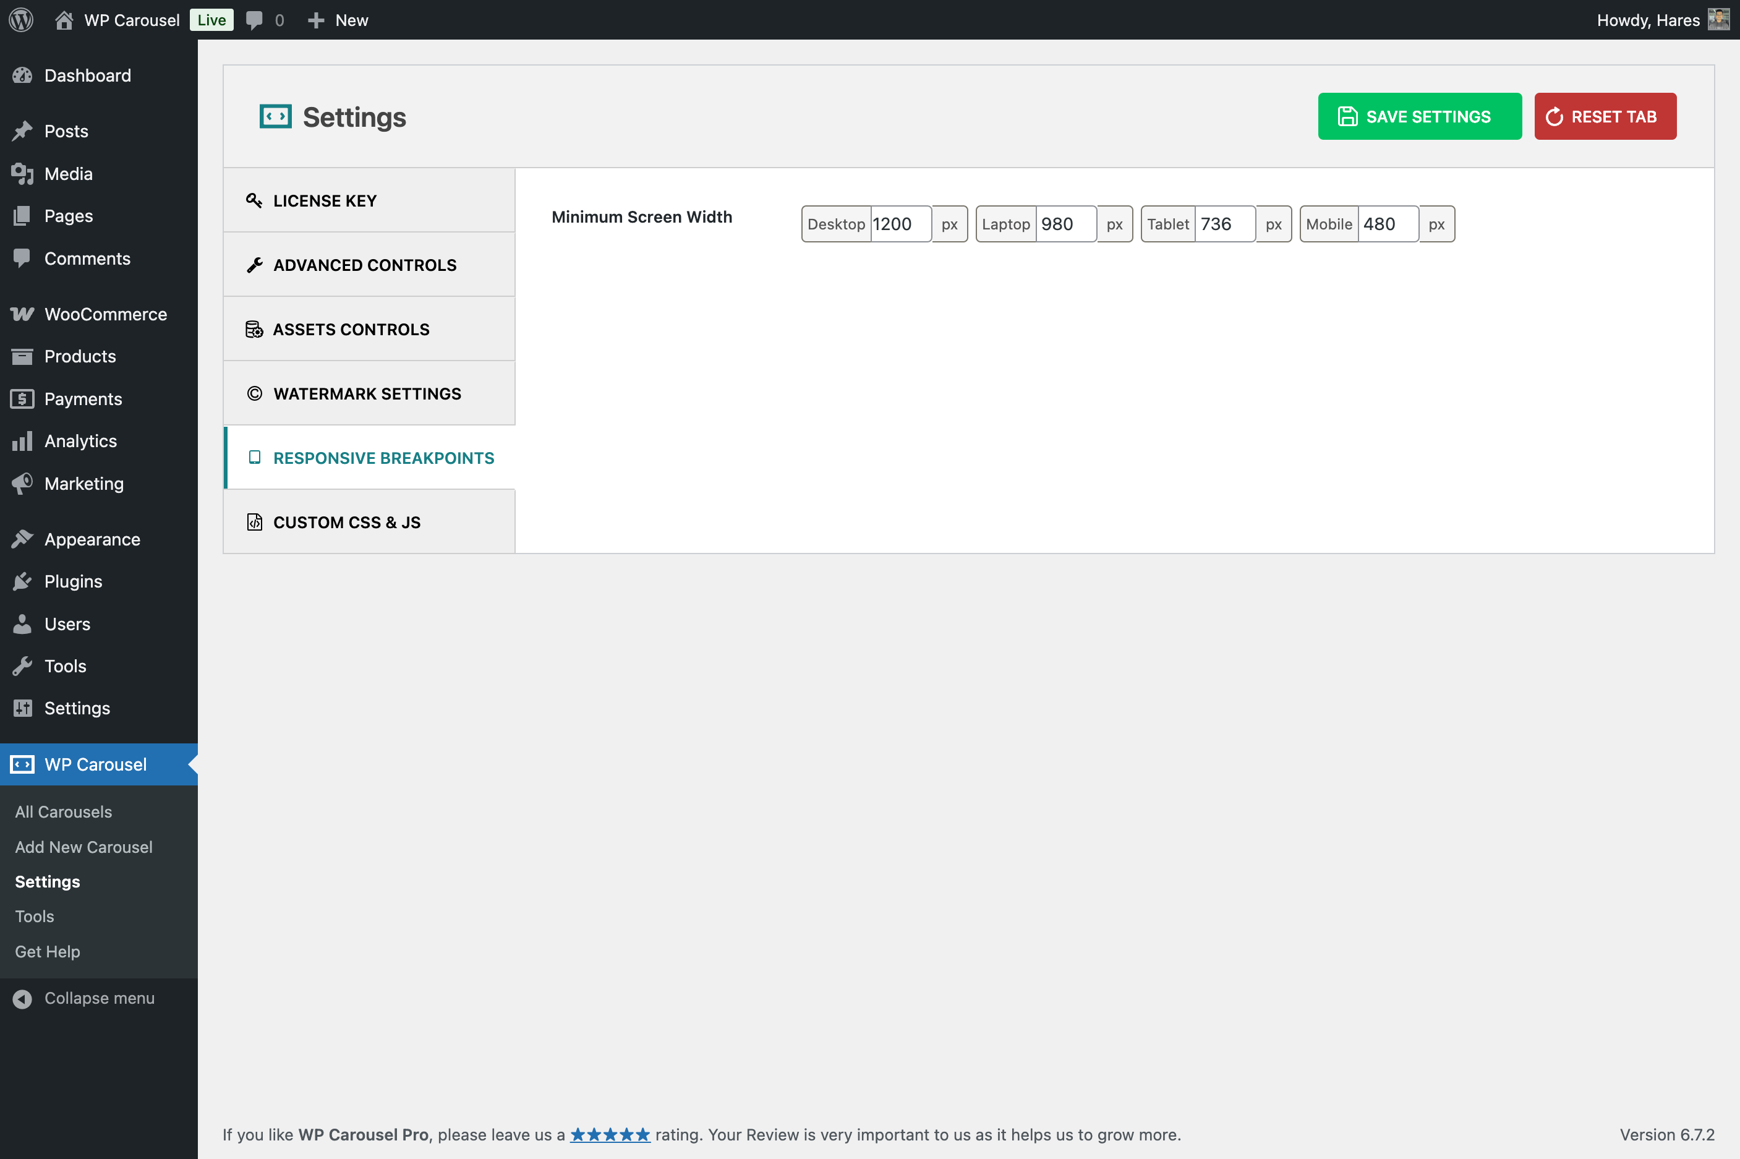Click the Minimum Screen Width label

pos(641,216)
